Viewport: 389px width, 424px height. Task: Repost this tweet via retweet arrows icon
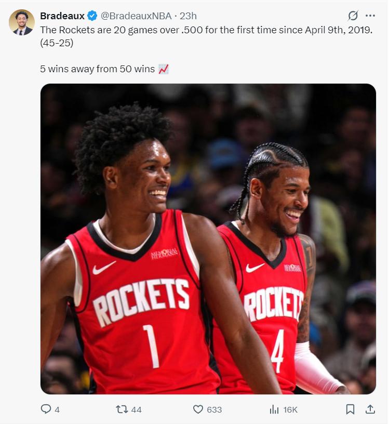(x=122, y=409)
